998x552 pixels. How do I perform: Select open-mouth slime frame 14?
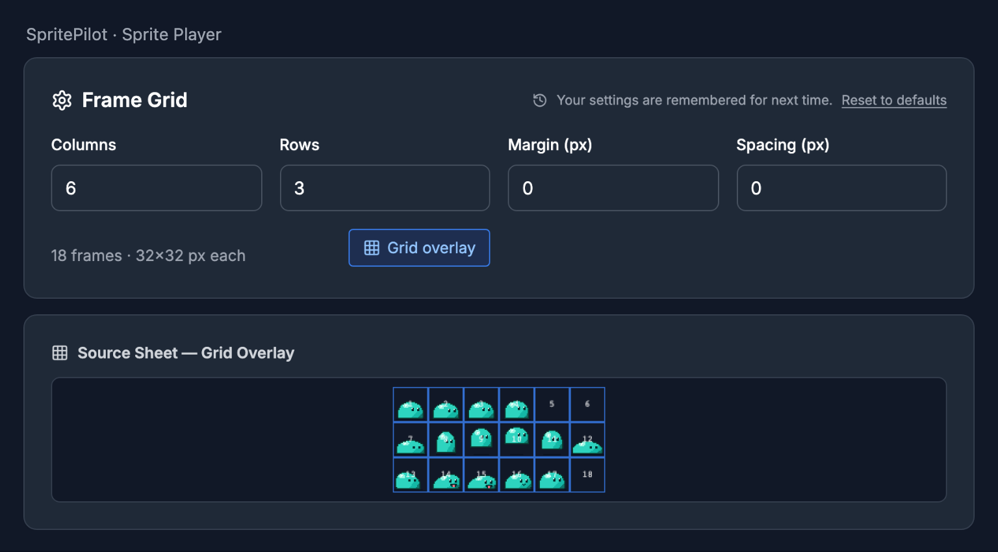tap(446, 475)
